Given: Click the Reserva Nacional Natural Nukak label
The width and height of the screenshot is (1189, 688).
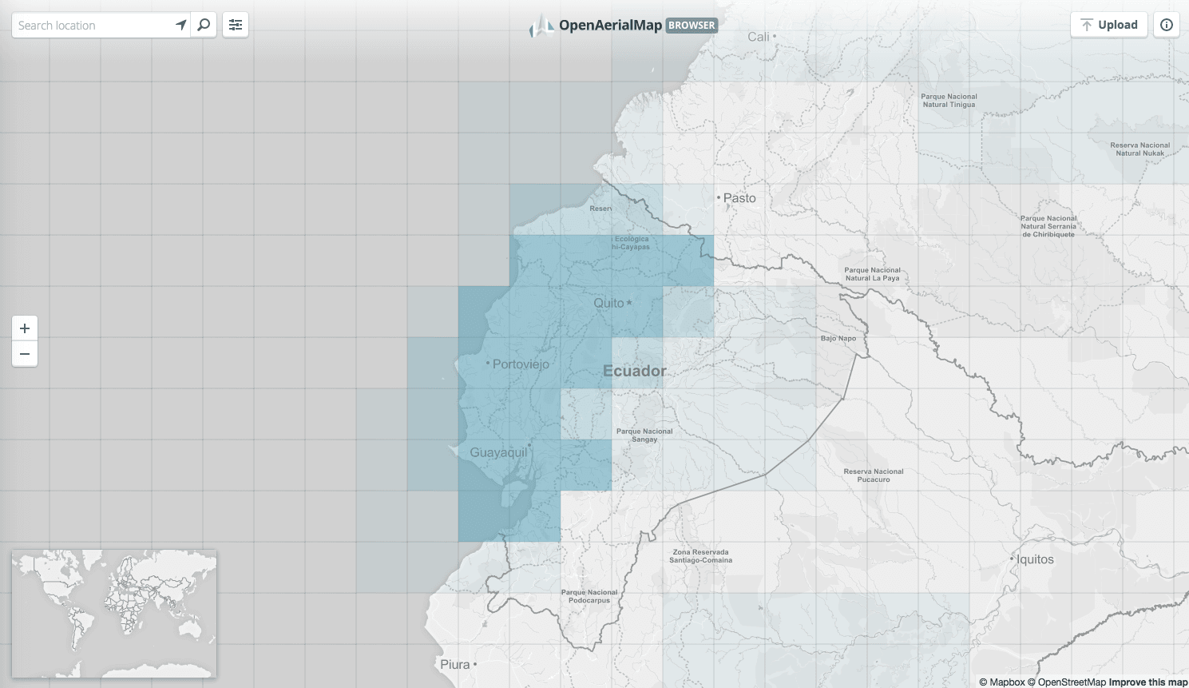Looking at the screenshot, I should [x=1140, y=149].
